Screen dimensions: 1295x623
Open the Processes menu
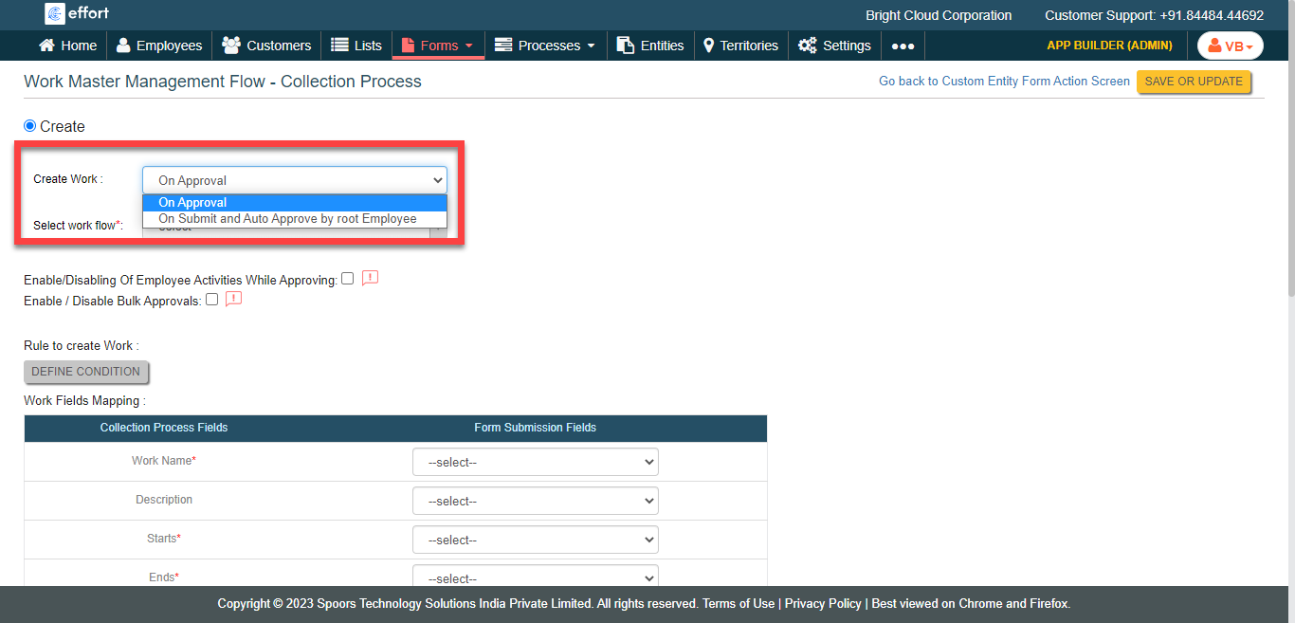(545, 46)
